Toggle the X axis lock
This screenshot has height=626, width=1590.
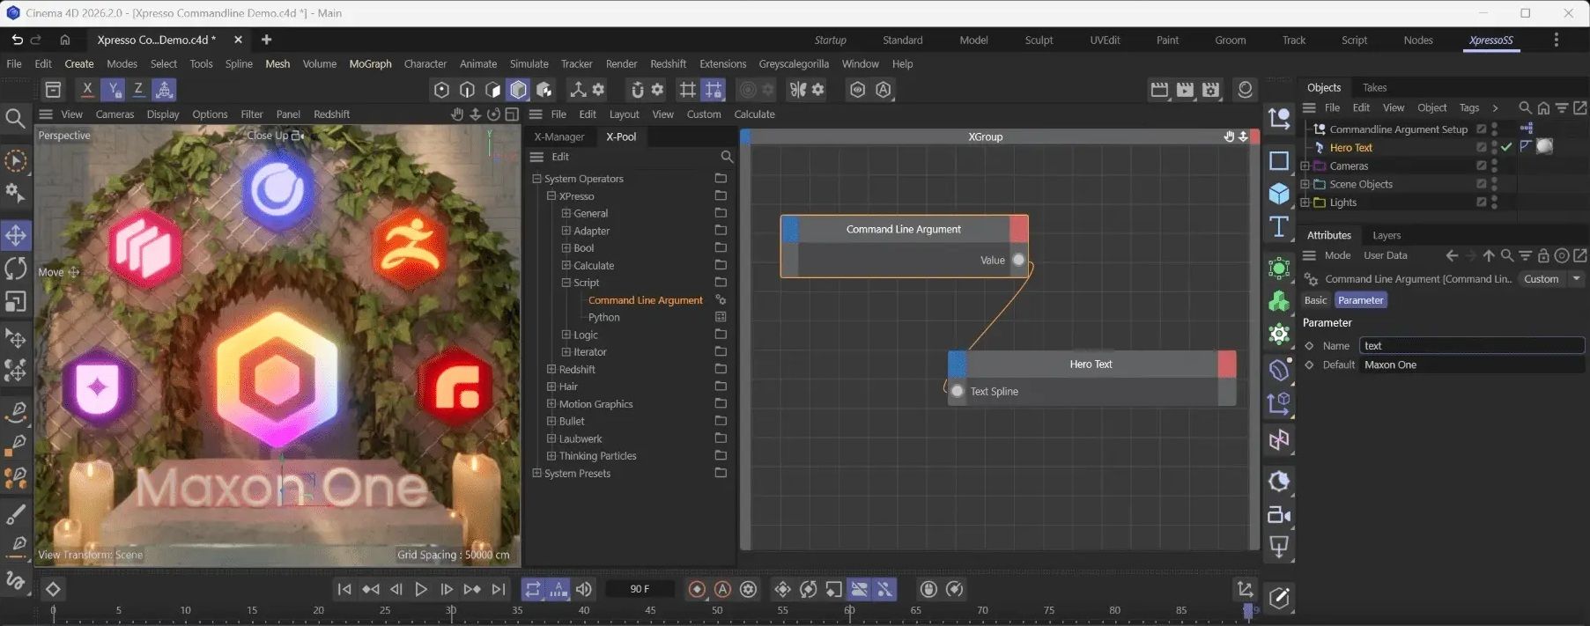point(87,89)
